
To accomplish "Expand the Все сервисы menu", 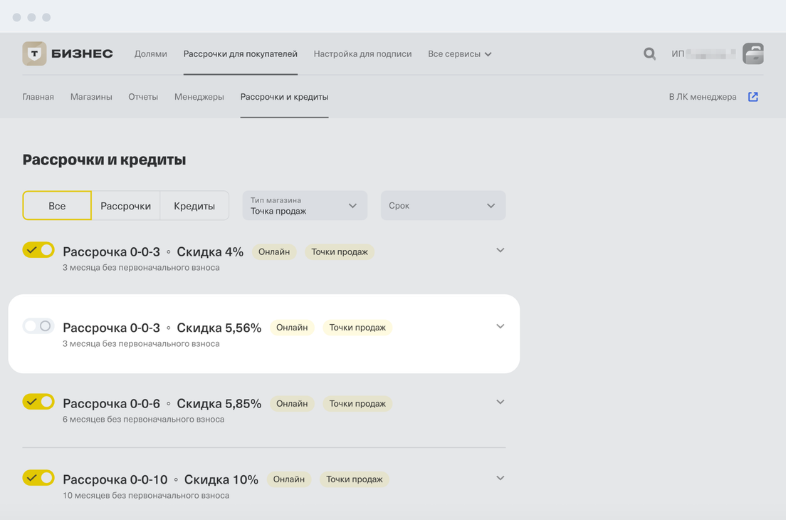I will 459,54.
